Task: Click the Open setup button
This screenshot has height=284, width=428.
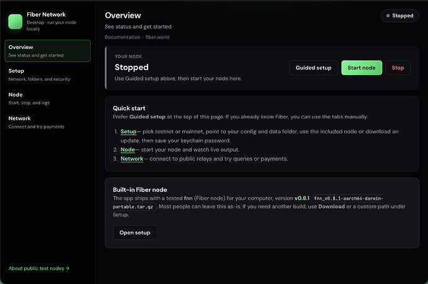Action: point(135,233)
